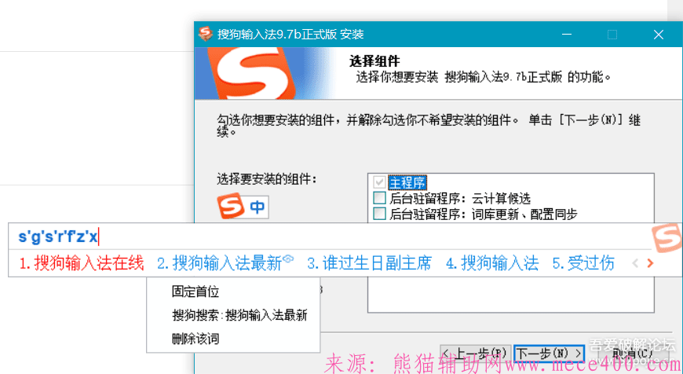The image size is (683, 374).
Task: Toggle the 主程序 component checkbox
Action: [x=380, y=182]
